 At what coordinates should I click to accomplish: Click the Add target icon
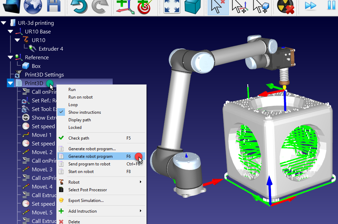pyautogui.click(x=146, y=6)
